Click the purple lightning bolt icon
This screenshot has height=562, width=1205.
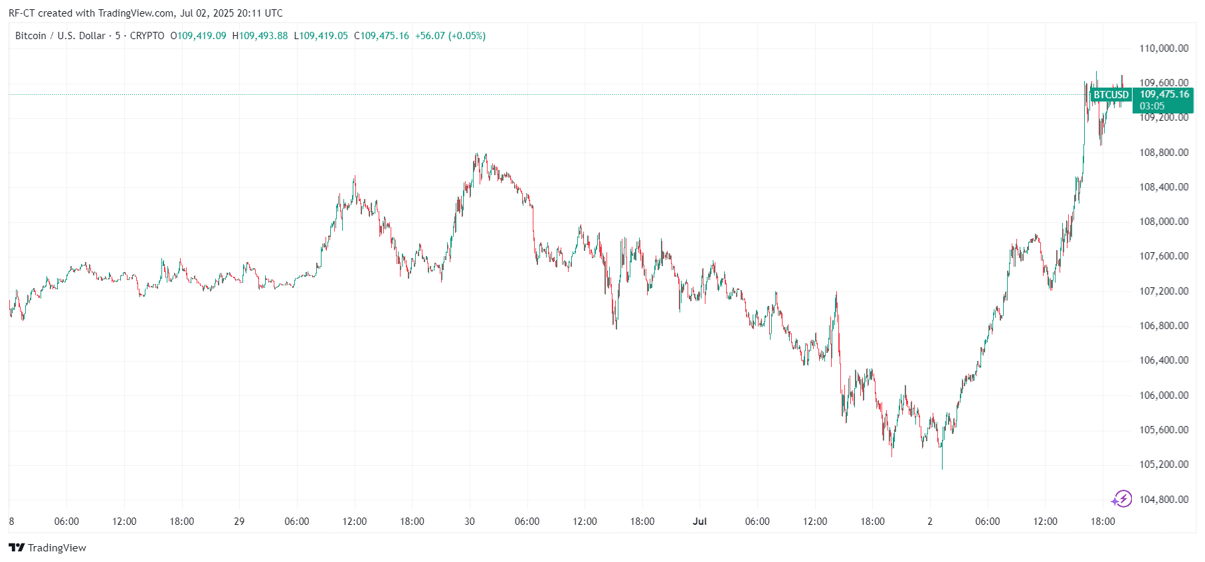coord(1123,499)
